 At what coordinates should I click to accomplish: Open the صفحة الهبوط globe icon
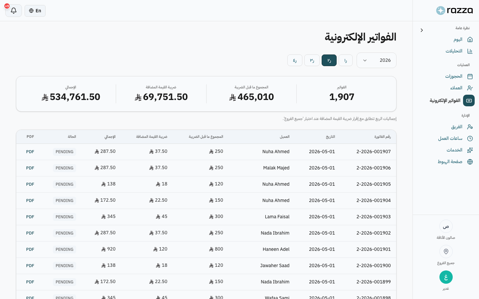(470, 162)
